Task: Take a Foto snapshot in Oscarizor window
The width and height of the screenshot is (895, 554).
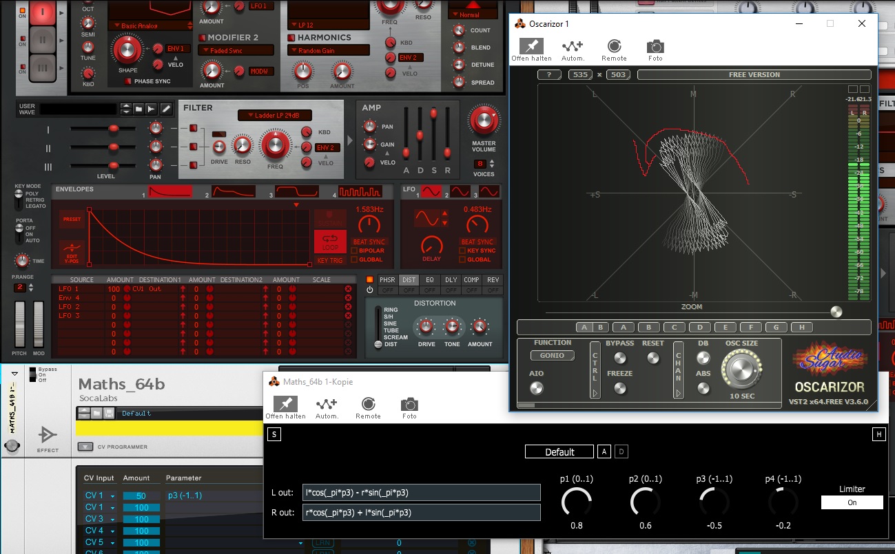Action: click(x=655, y=50)
